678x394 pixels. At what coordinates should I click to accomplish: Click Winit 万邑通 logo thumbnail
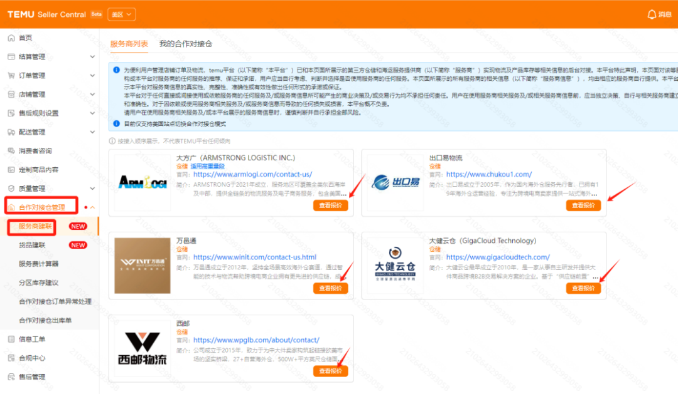(x=143, y=266)
